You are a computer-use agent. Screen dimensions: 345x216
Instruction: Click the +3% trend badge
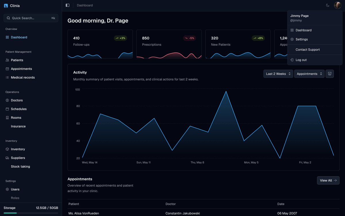click(x=120, y=38)
